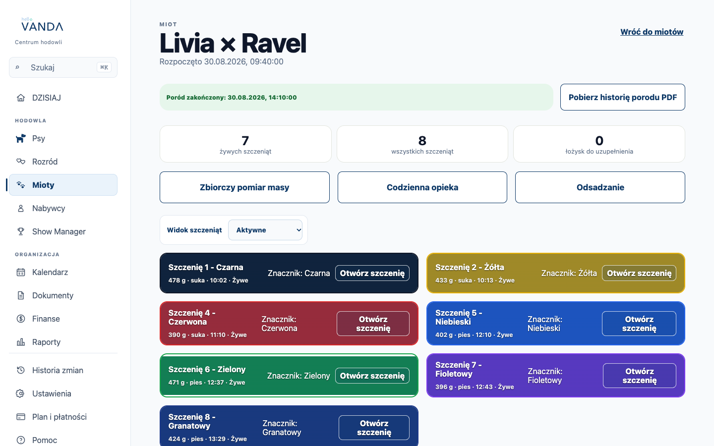Open Zbiorczy pomiar masy

click(x=244, y=187)
